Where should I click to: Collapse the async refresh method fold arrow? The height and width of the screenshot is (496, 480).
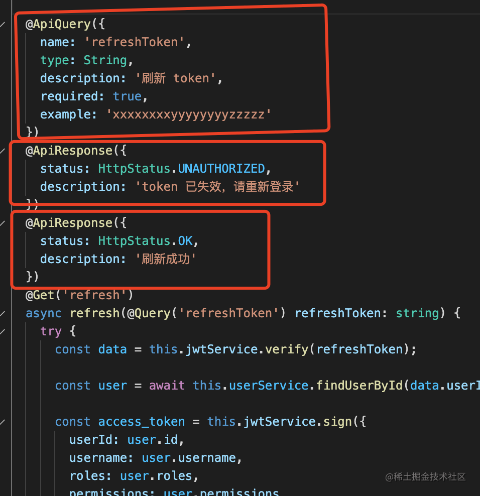3,313
